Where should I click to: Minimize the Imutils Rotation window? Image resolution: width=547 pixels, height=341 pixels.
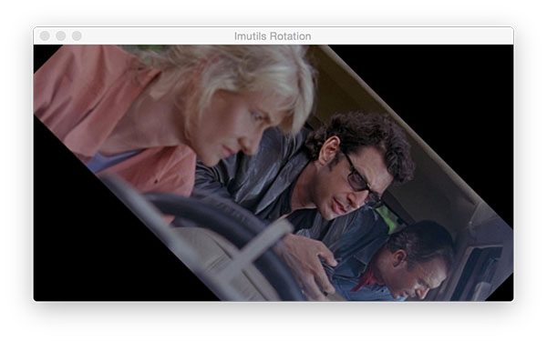pyautogui.click(x=61, y=35)
